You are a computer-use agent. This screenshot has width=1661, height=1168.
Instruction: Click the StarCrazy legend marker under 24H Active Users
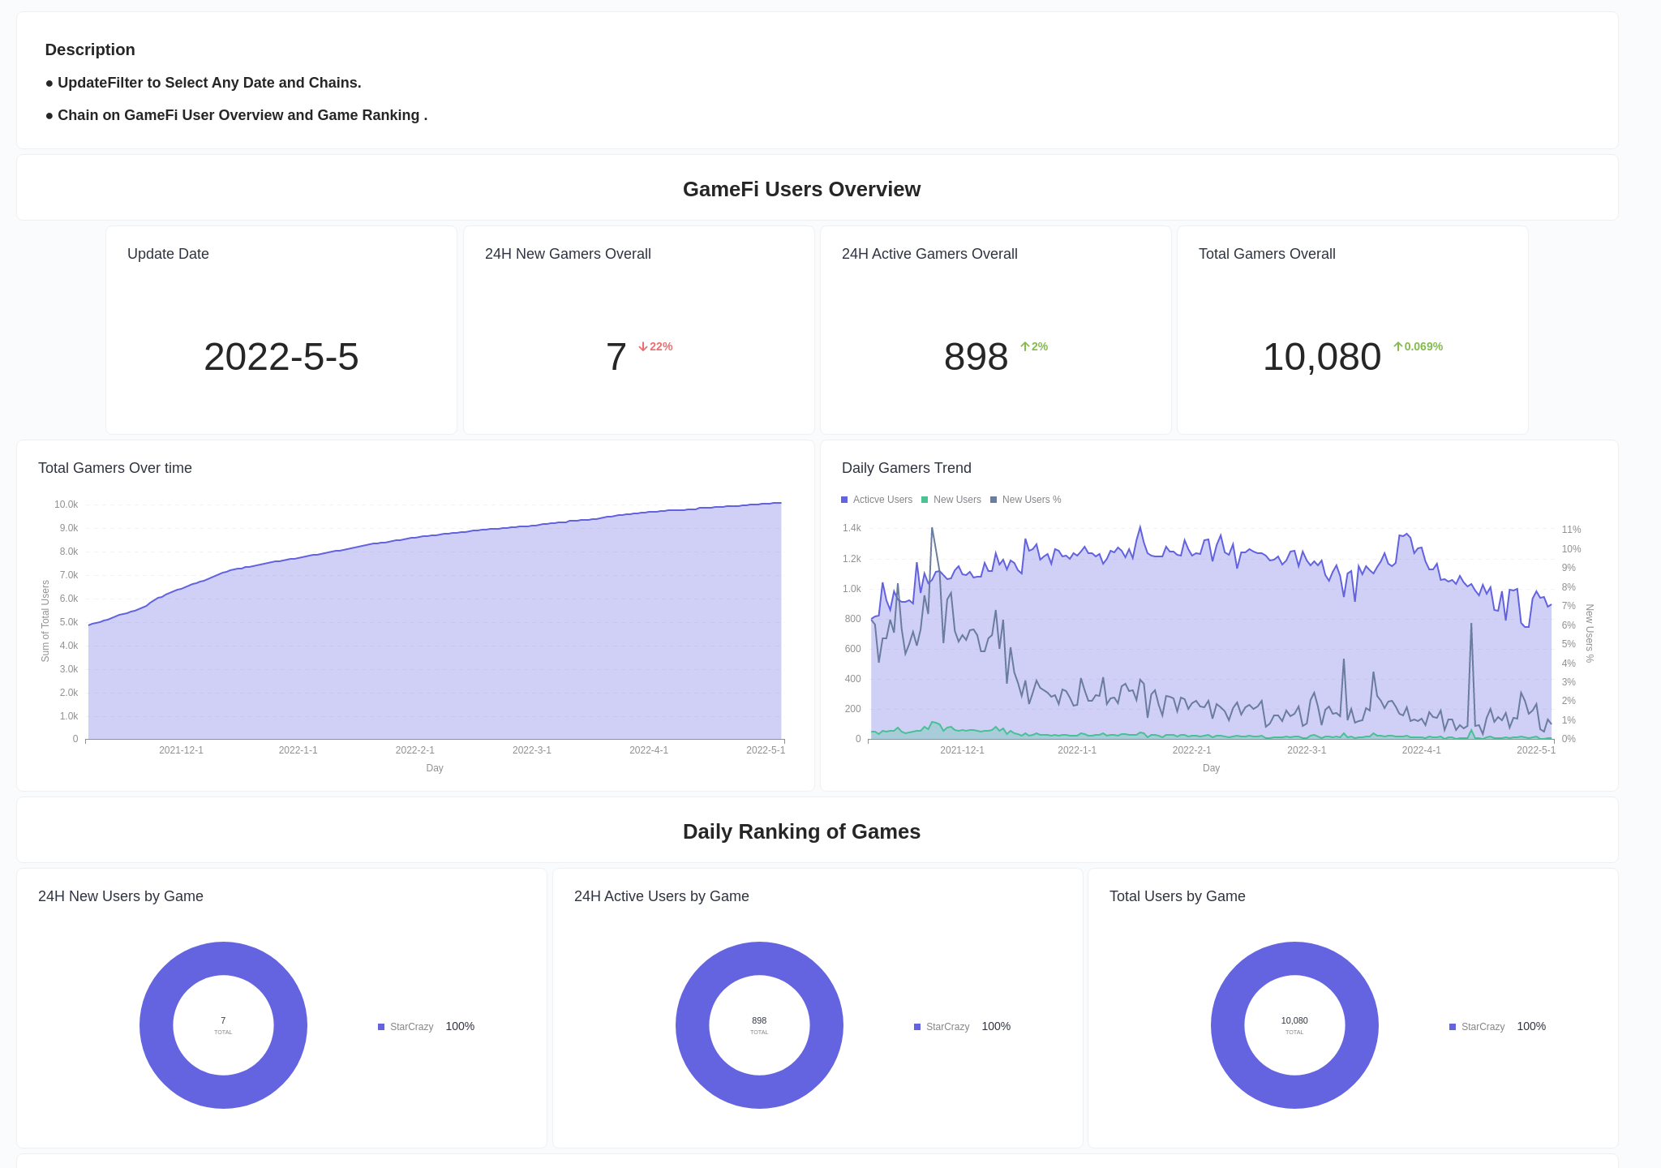(916, 1026)
